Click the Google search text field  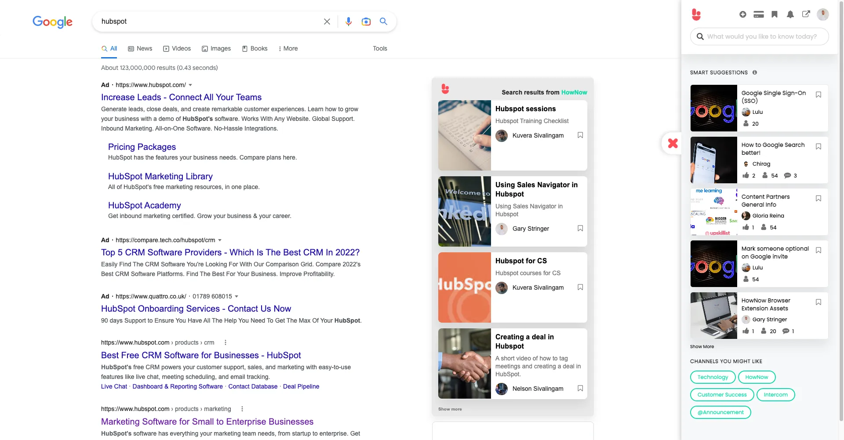pyautogui.click(x=209, y=22)
